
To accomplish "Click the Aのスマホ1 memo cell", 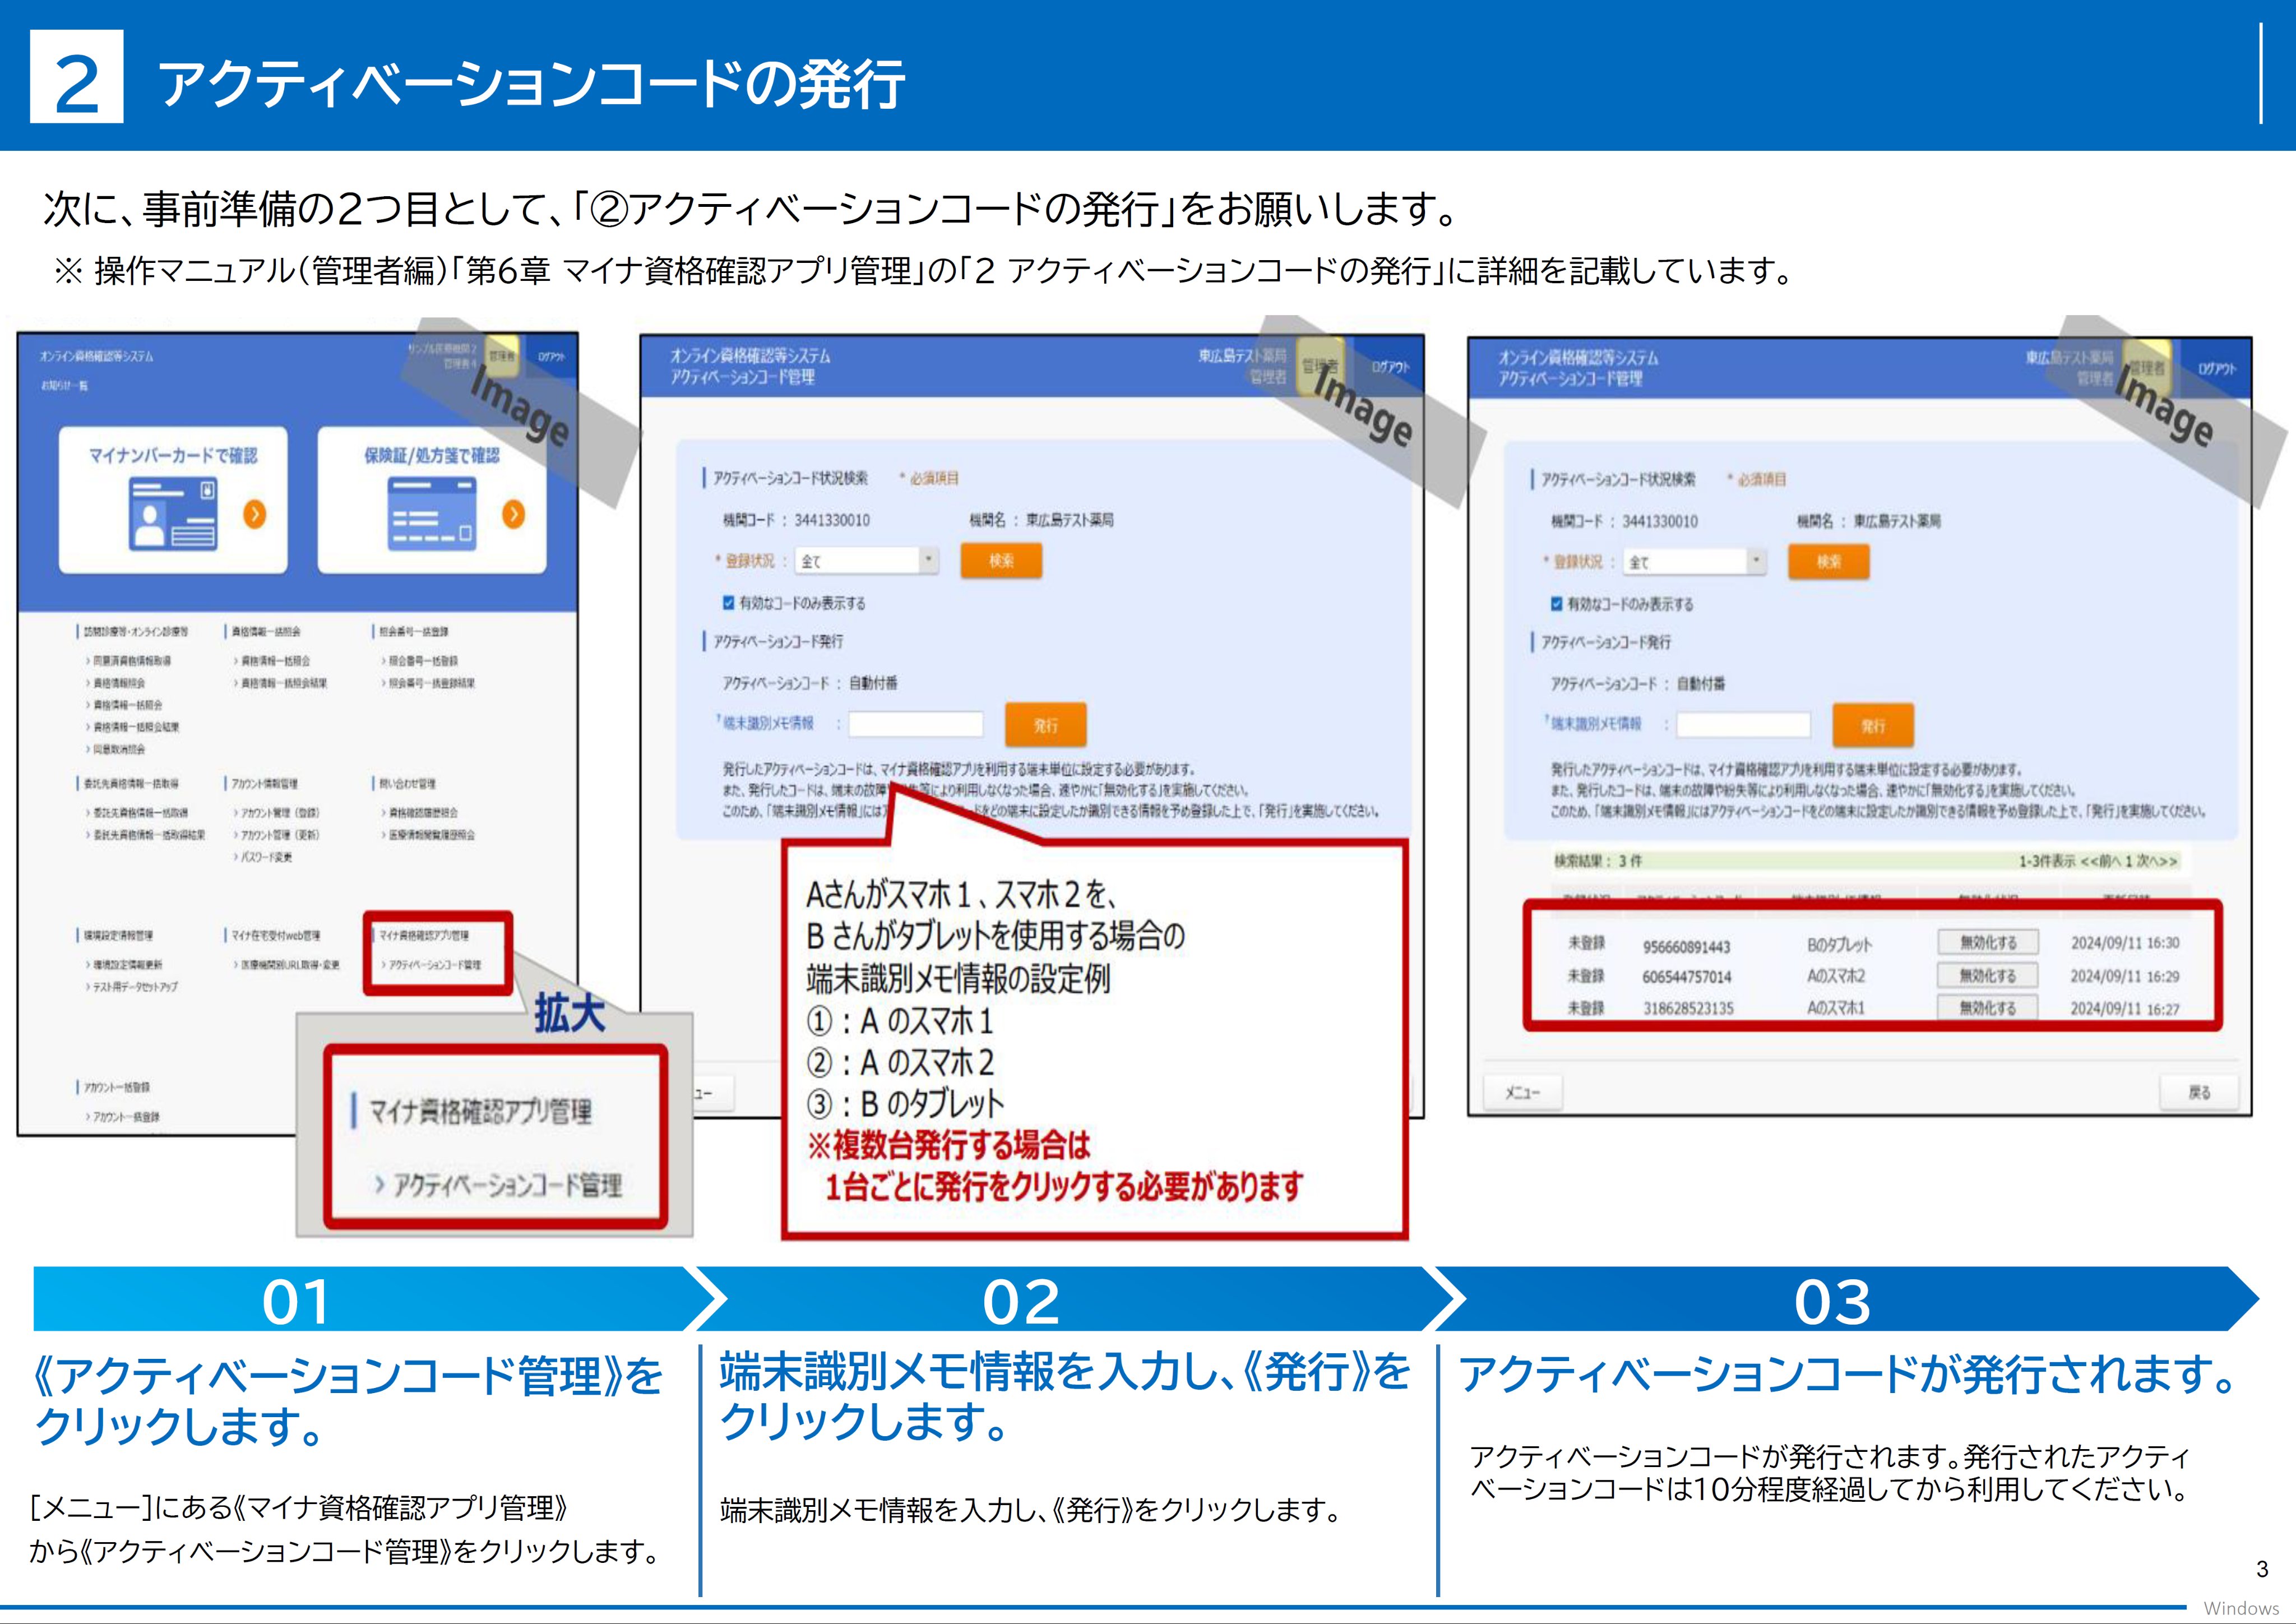I will (1836, 1008).
